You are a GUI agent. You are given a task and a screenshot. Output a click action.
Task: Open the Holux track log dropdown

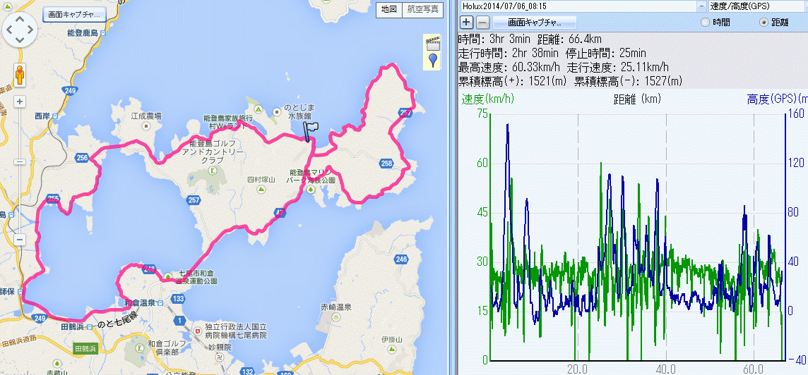[x=701, y=6]
